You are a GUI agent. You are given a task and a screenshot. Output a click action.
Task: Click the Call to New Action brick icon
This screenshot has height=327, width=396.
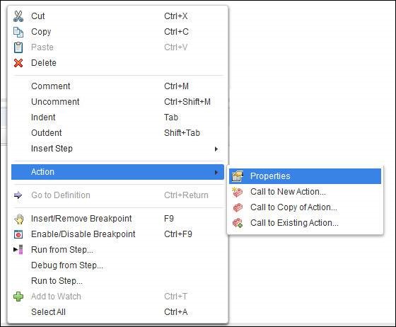(x=238, y=192)
